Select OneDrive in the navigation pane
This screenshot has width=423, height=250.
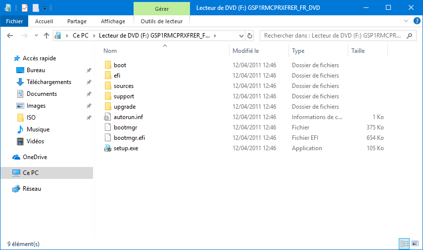point(35,157)
